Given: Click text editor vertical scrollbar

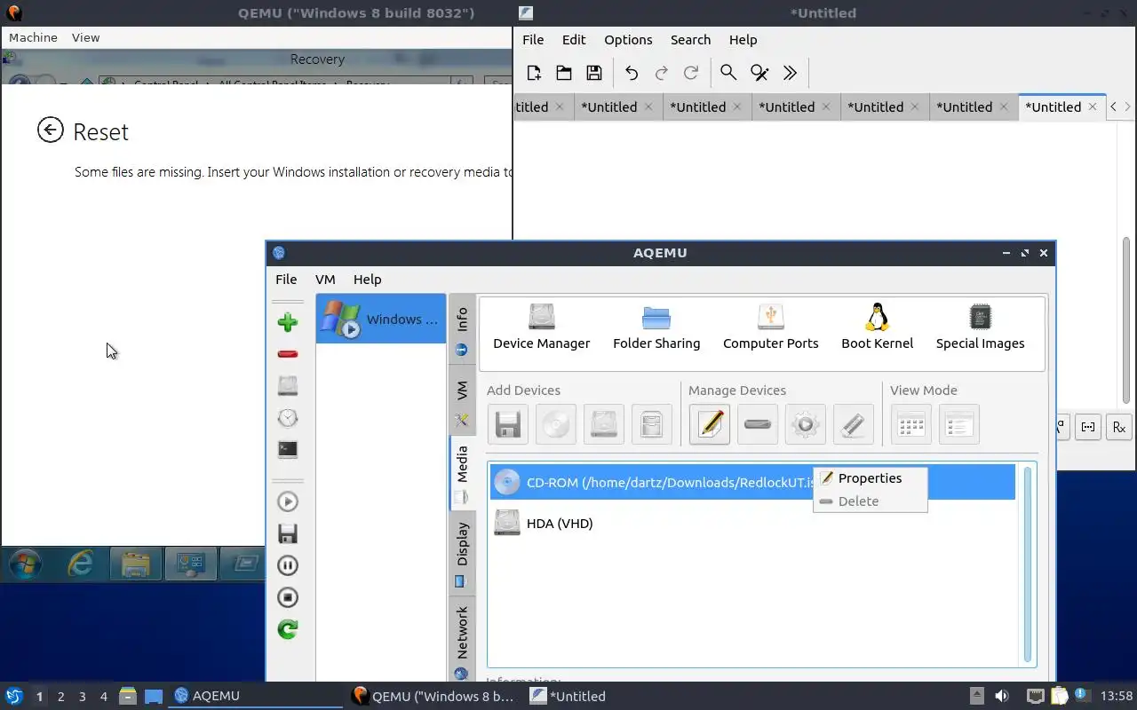Looking at the screenshot, I should (x=1126, y=319).
